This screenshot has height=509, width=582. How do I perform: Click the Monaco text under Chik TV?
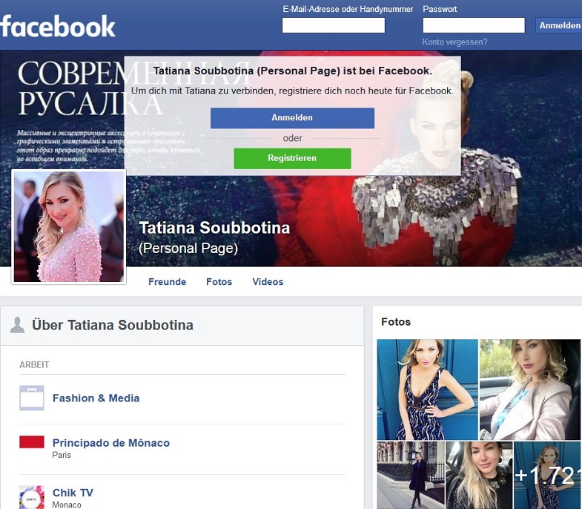point(67,505)
